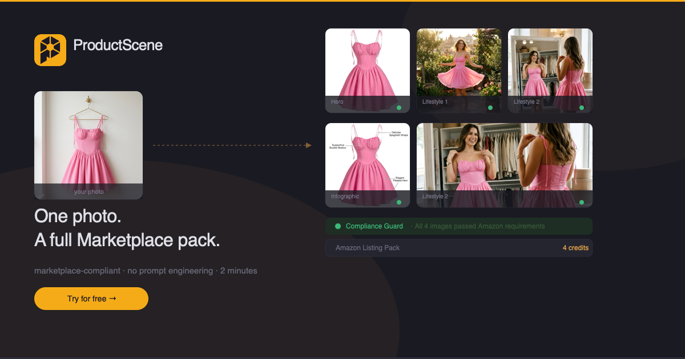Click the 'A full Marketplace pack.' heading
The image size is (685, 359).
127,240
